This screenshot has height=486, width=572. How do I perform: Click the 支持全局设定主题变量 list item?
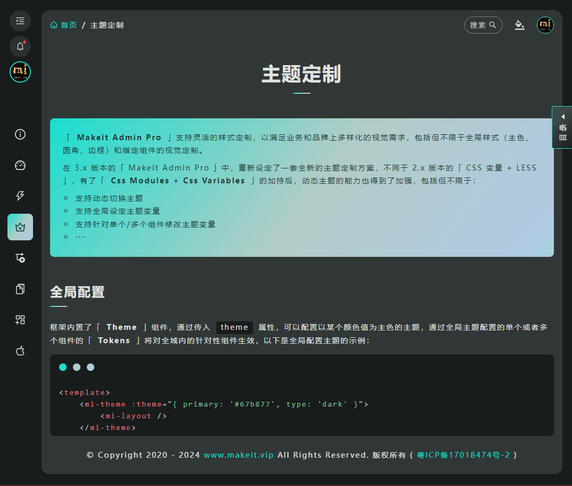pyautogui.click(x=118, y=211)
